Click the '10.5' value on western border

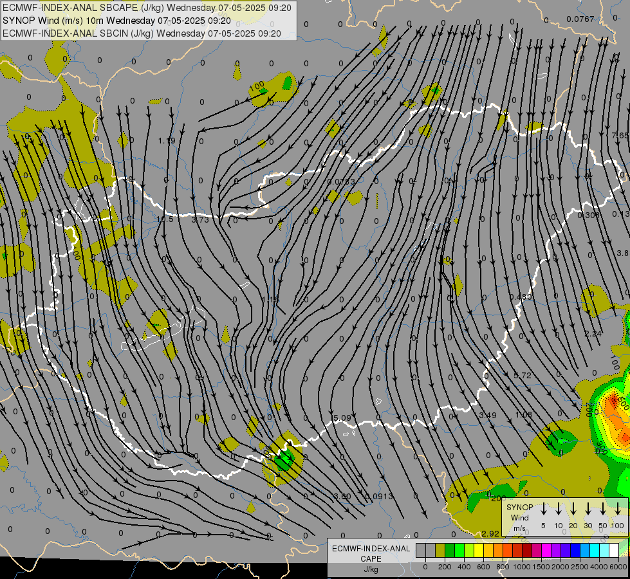[x=165, y=219]
